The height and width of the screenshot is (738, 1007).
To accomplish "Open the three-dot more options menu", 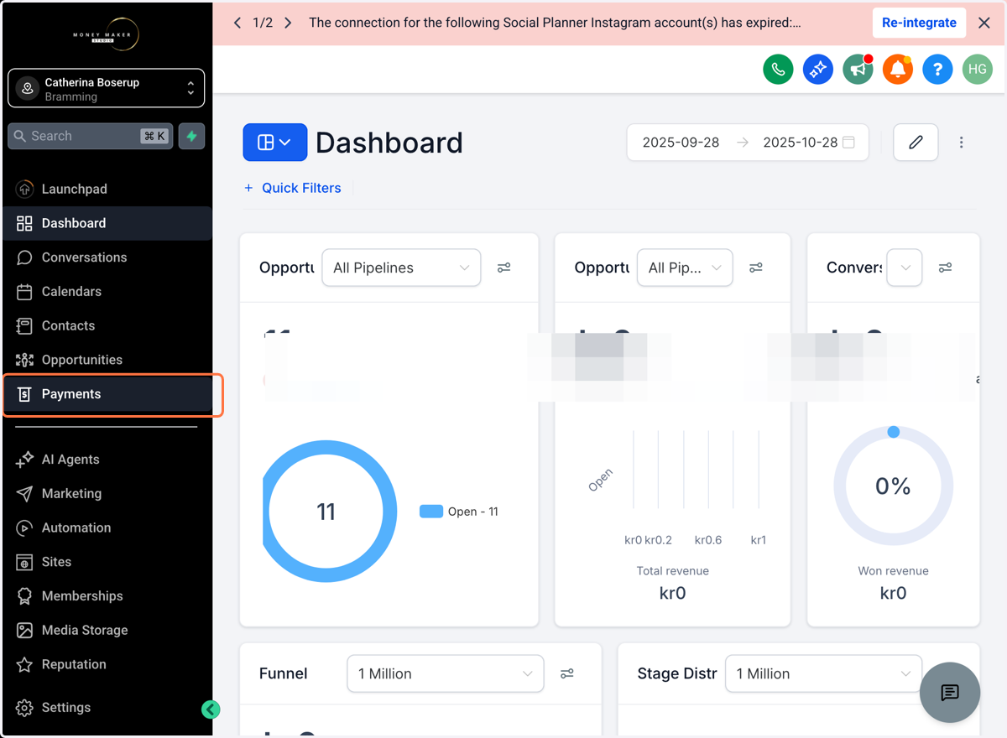I will click(x=962, y=143).
